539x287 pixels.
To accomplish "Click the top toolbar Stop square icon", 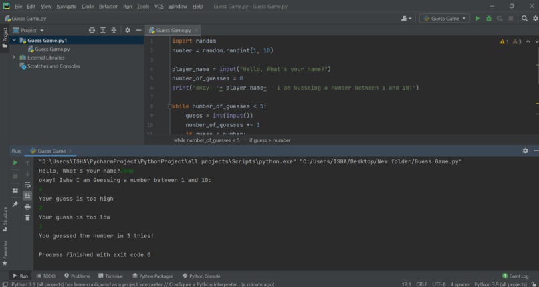I will 510,19.
